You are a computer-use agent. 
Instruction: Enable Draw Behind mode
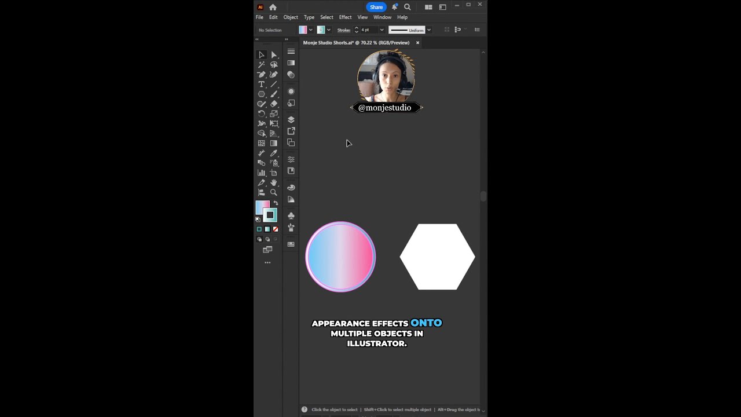click(x=267, y=239)
